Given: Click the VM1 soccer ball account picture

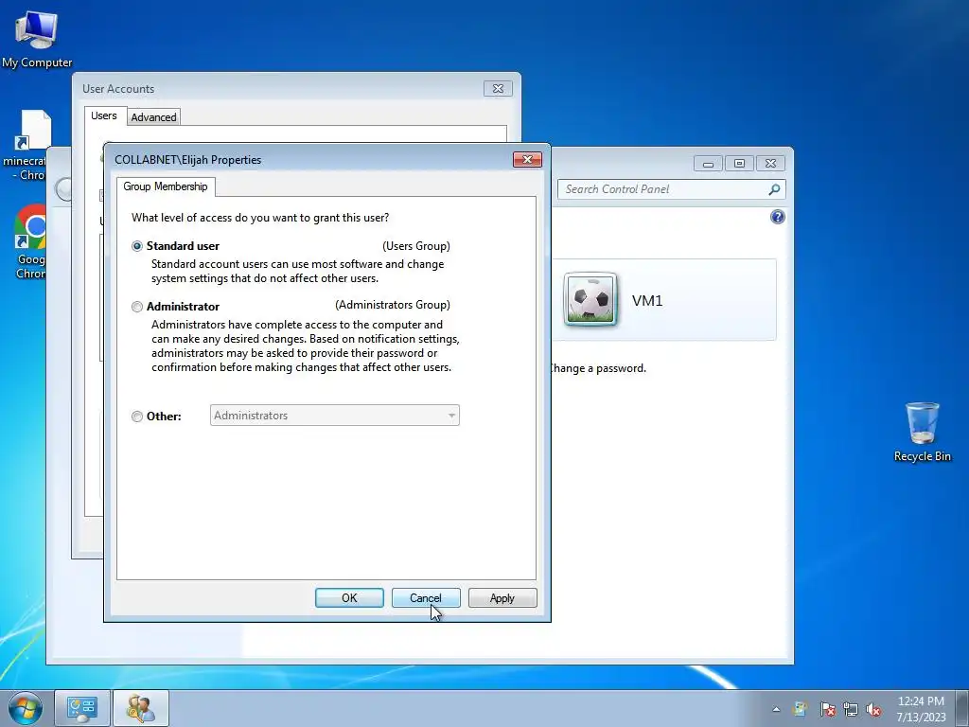Looking at the screenshot, I should [590, 299].
